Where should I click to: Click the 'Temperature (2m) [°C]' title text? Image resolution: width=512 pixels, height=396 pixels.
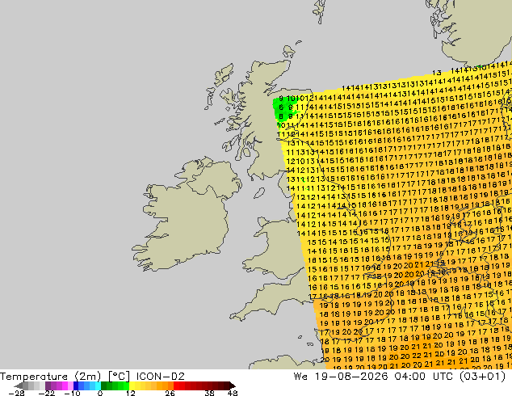[65, 377]
